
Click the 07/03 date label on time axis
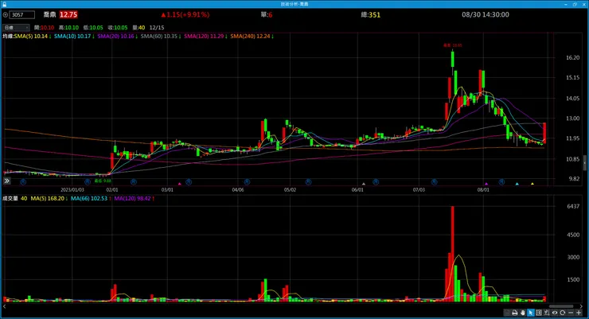419,190
